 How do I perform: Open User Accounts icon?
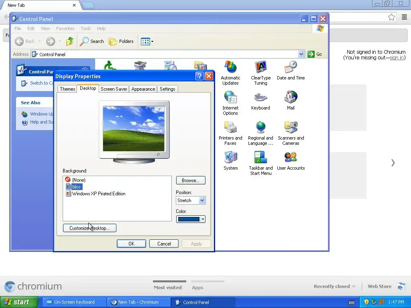(x=291, y=160)
